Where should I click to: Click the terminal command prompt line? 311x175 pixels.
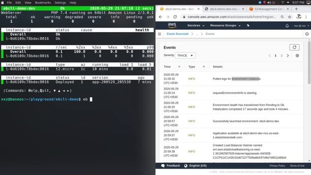click(x=47, y=99)
